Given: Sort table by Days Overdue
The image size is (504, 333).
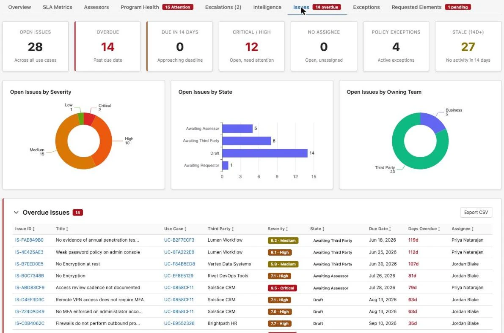Looking at the screenshot, I should point(424,229).
